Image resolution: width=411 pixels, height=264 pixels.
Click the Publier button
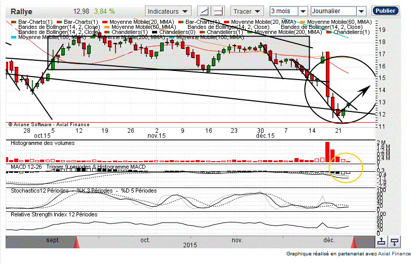(x=385, y=11)
